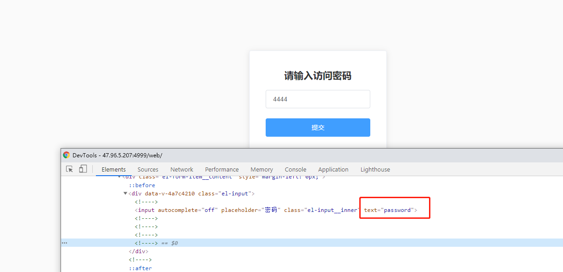Click the password field containing 4444

[318, 99]
